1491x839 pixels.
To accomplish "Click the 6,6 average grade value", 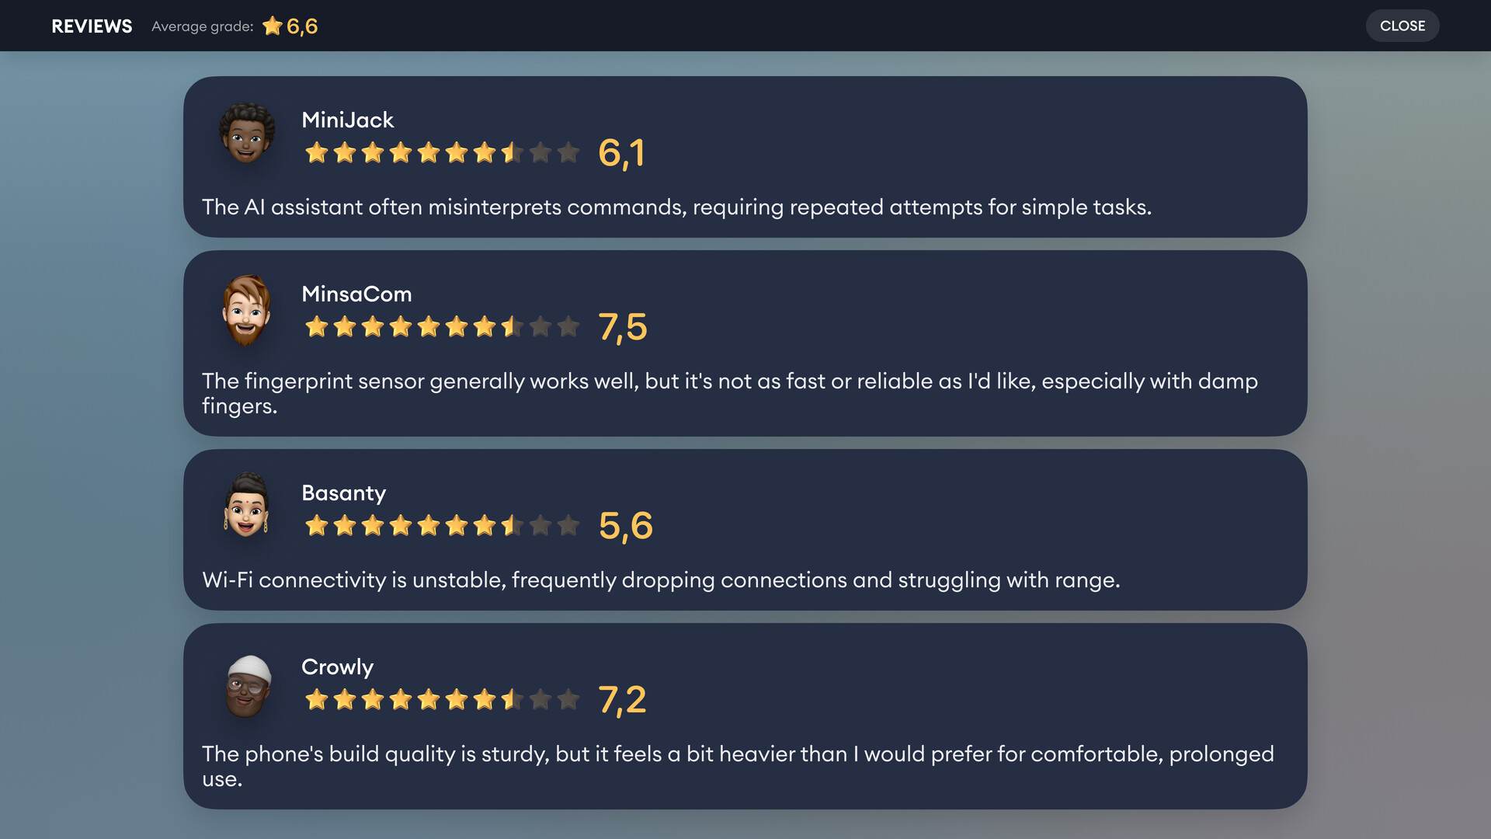I will click(302, 26).
